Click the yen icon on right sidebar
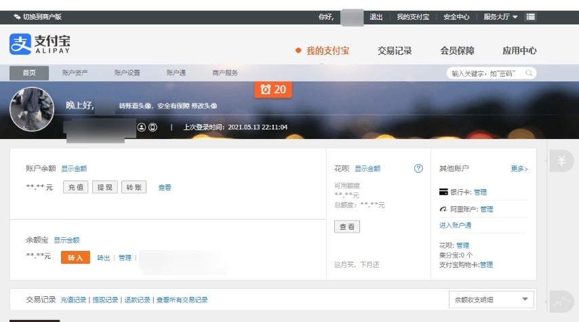Viewport: 579px width, 322px height. click(561, 161)
